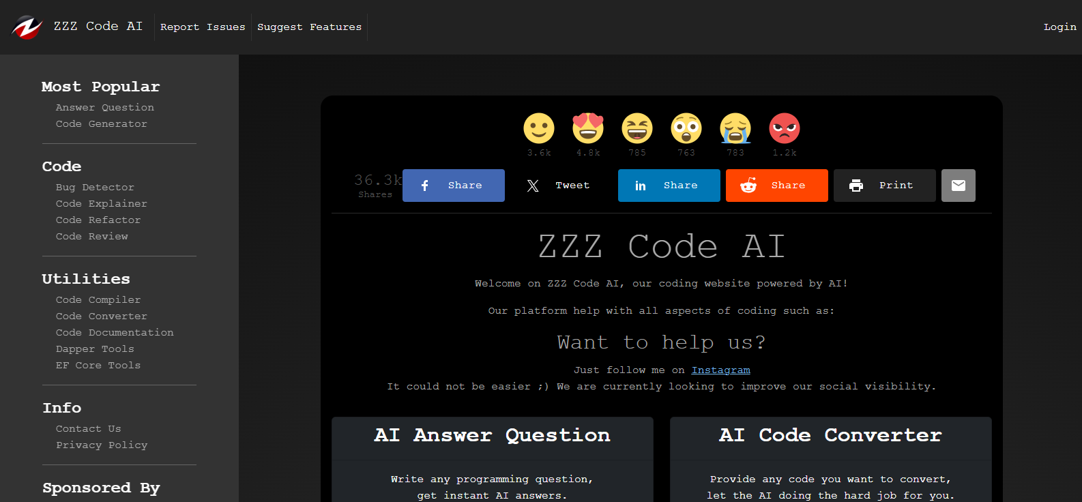Open Report Issues in top navigation

[x=203, y=27]
